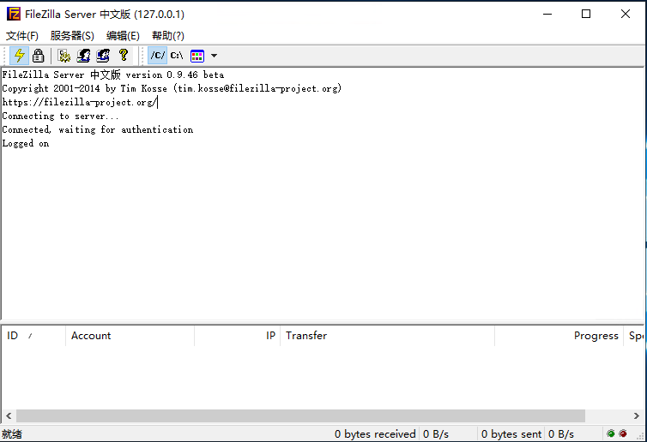The image size is (647, 442).
Task: Sort connections by Transfer column header
Action: click(387, 336)
